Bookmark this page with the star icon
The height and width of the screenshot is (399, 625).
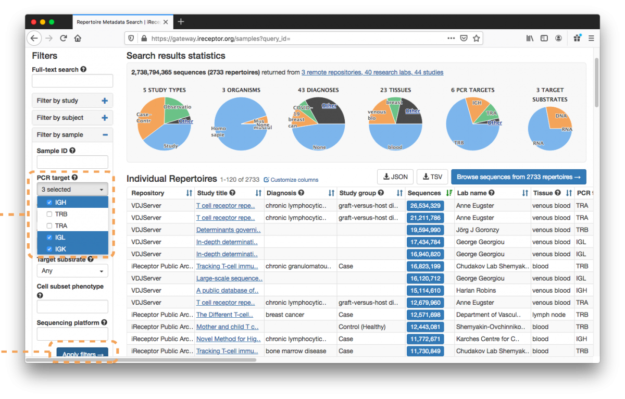coord(476,38)
